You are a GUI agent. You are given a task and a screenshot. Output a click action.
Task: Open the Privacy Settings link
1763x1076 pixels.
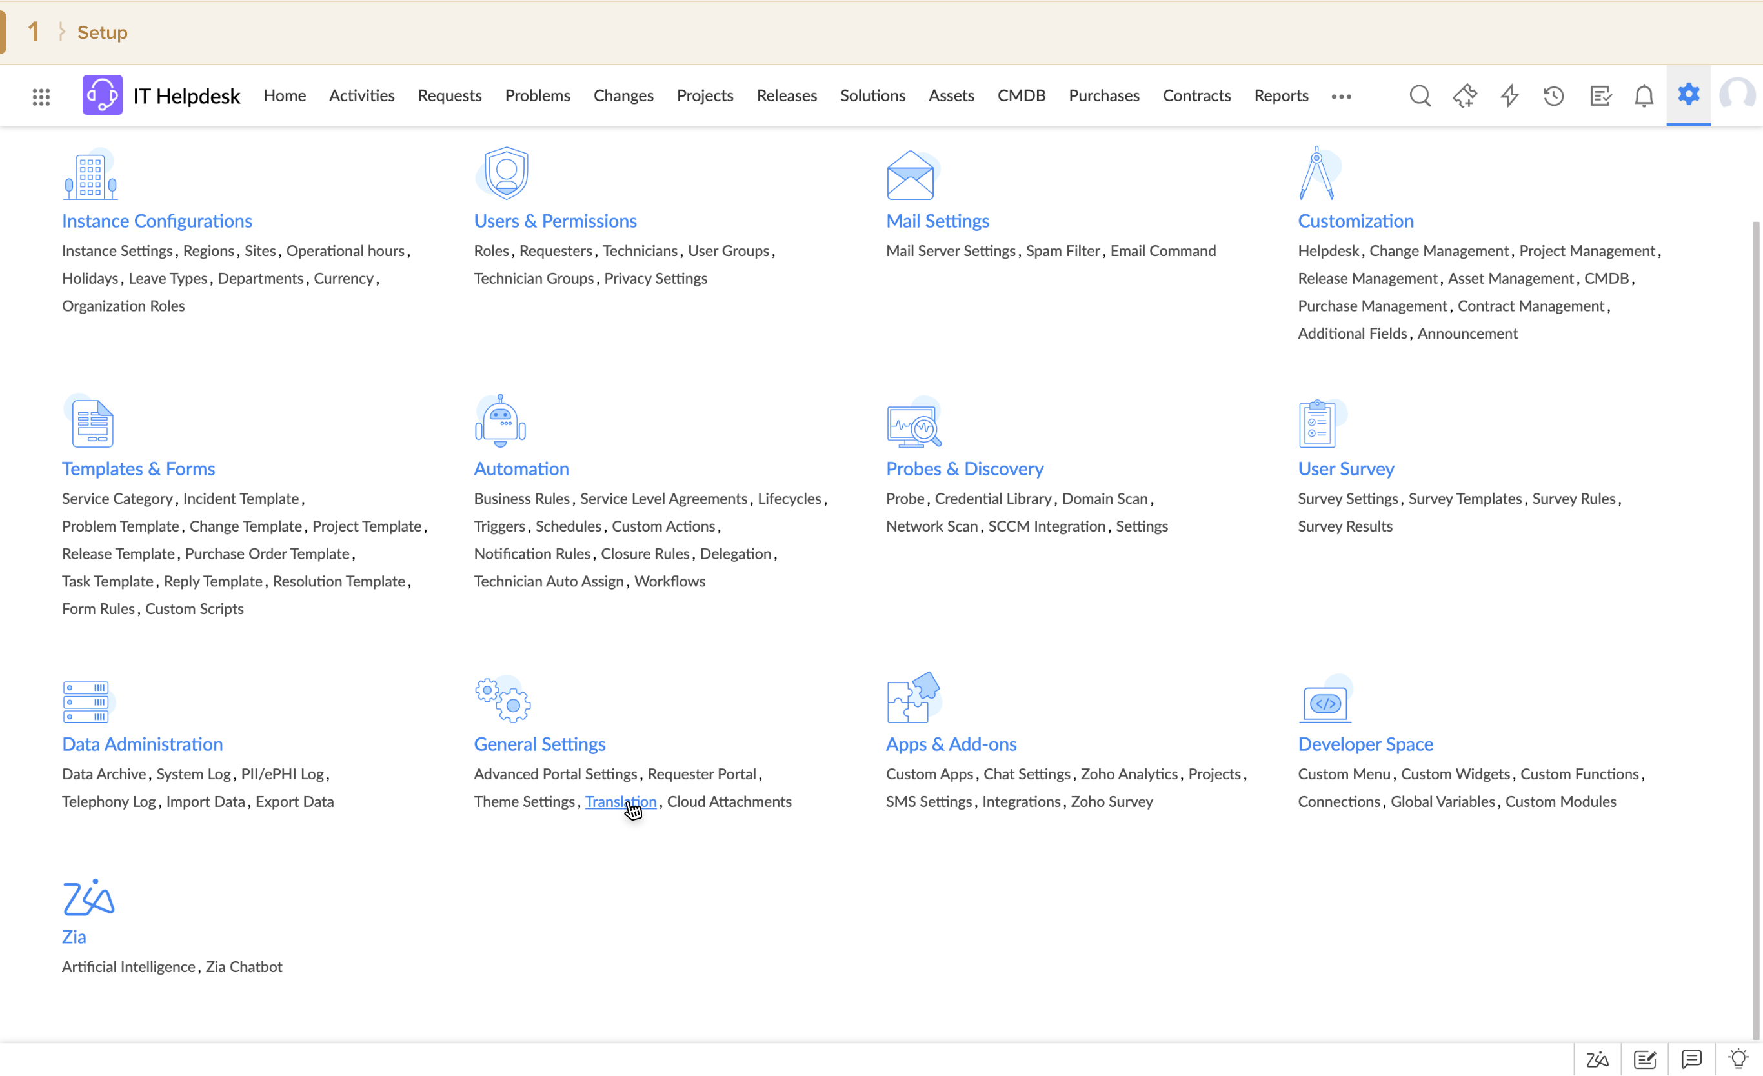656,278
